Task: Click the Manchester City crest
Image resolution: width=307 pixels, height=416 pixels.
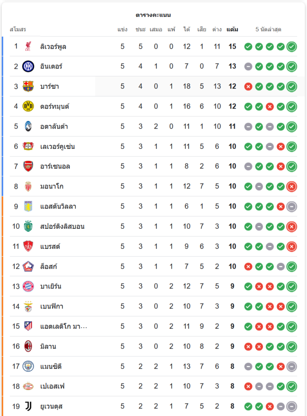Action: click(28, 366)
